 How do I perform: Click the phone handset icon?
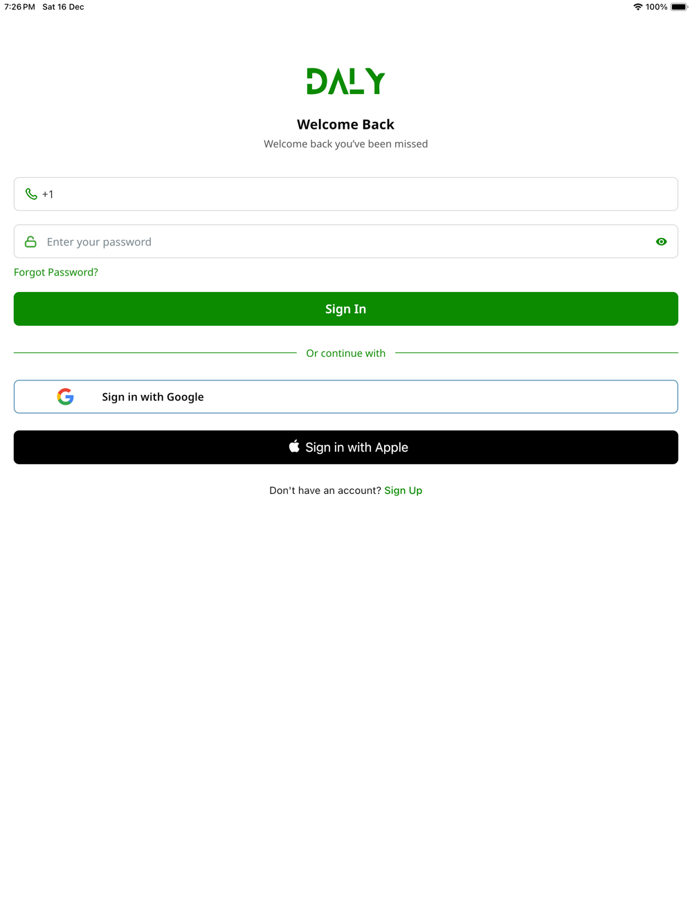pyautogui.click(x=31, y=194)
